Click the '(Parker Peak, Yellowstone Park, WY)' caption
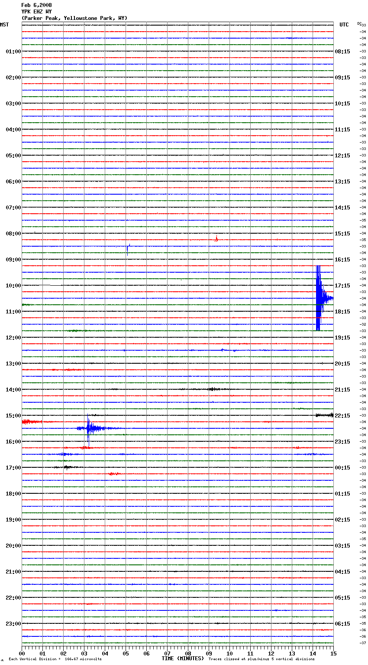Image resolution: width=368 pixels, height=665 pixels. 74,18
